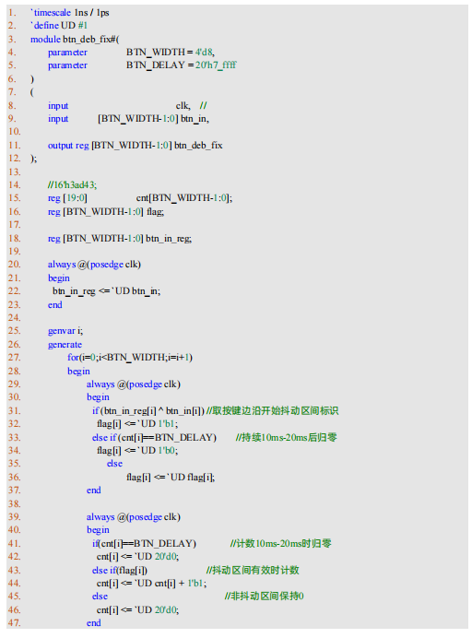472x638 pixels.
Task: Click the btn_in_reg register declaration
Action: (120, 239)
